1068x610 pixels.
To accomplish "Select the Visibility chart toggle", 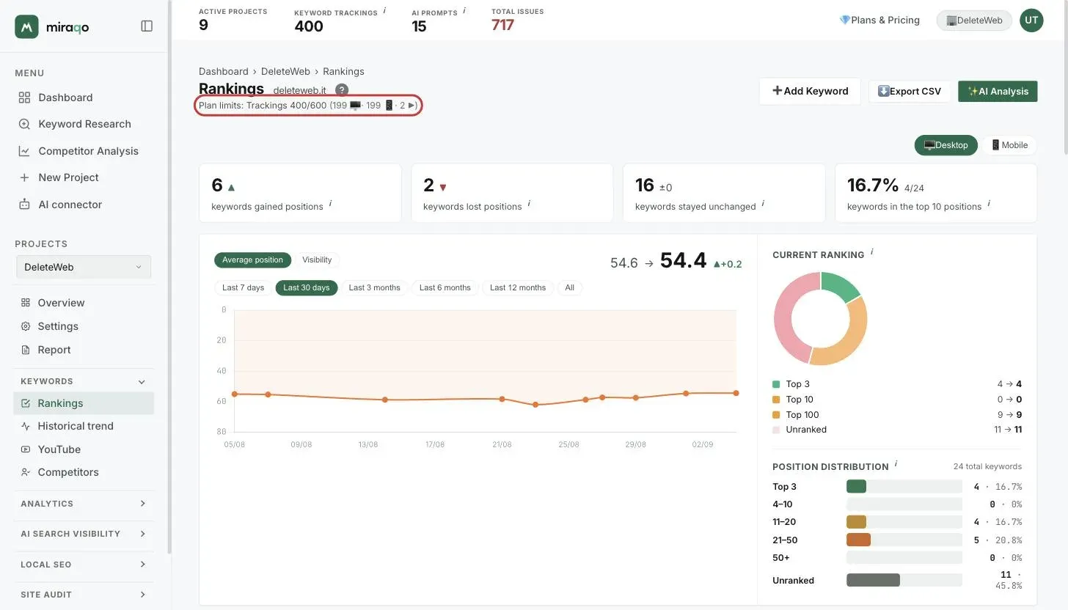I will [317, 260].
